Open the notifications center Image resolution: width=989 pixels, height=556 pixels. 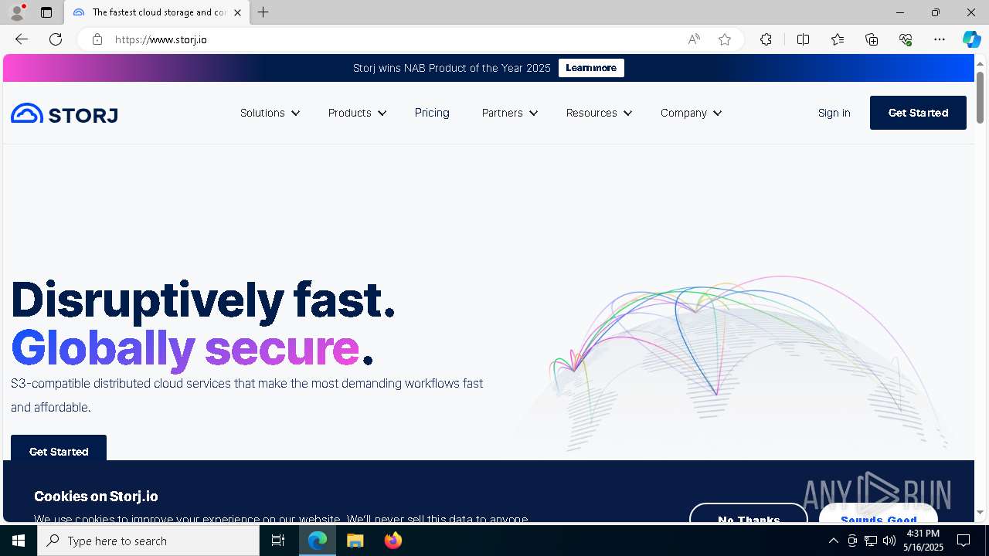[x=964, y=541]
